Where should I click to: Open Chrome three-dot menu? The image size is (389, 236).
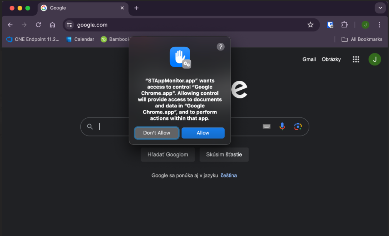point(379,25)
